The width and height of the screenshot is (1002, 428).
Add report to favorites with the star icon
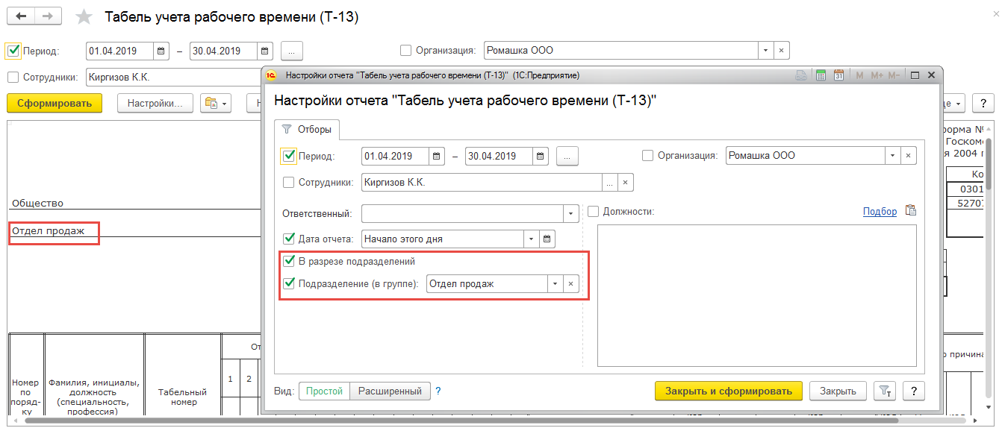(84, 17)
